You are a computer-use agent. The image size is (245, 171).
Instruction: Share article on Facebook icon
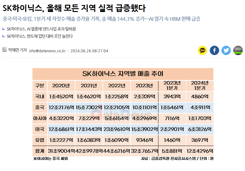point(214,50)
